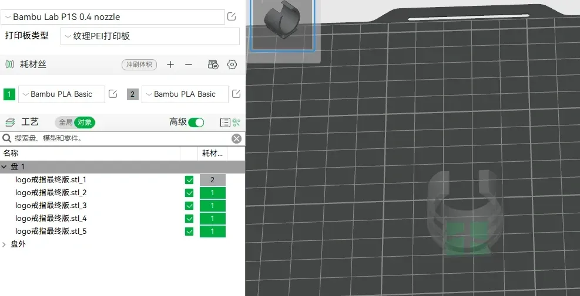Viewport: 580px width, 296px height.
Task: Click the 冲刷体积 button
Action: pyautogui.click(x=139, y=64)
